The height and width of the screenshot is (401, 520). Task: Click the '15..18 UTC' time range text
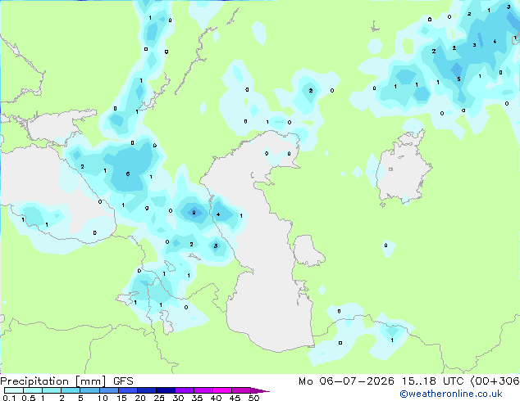(x=432, y=381)
